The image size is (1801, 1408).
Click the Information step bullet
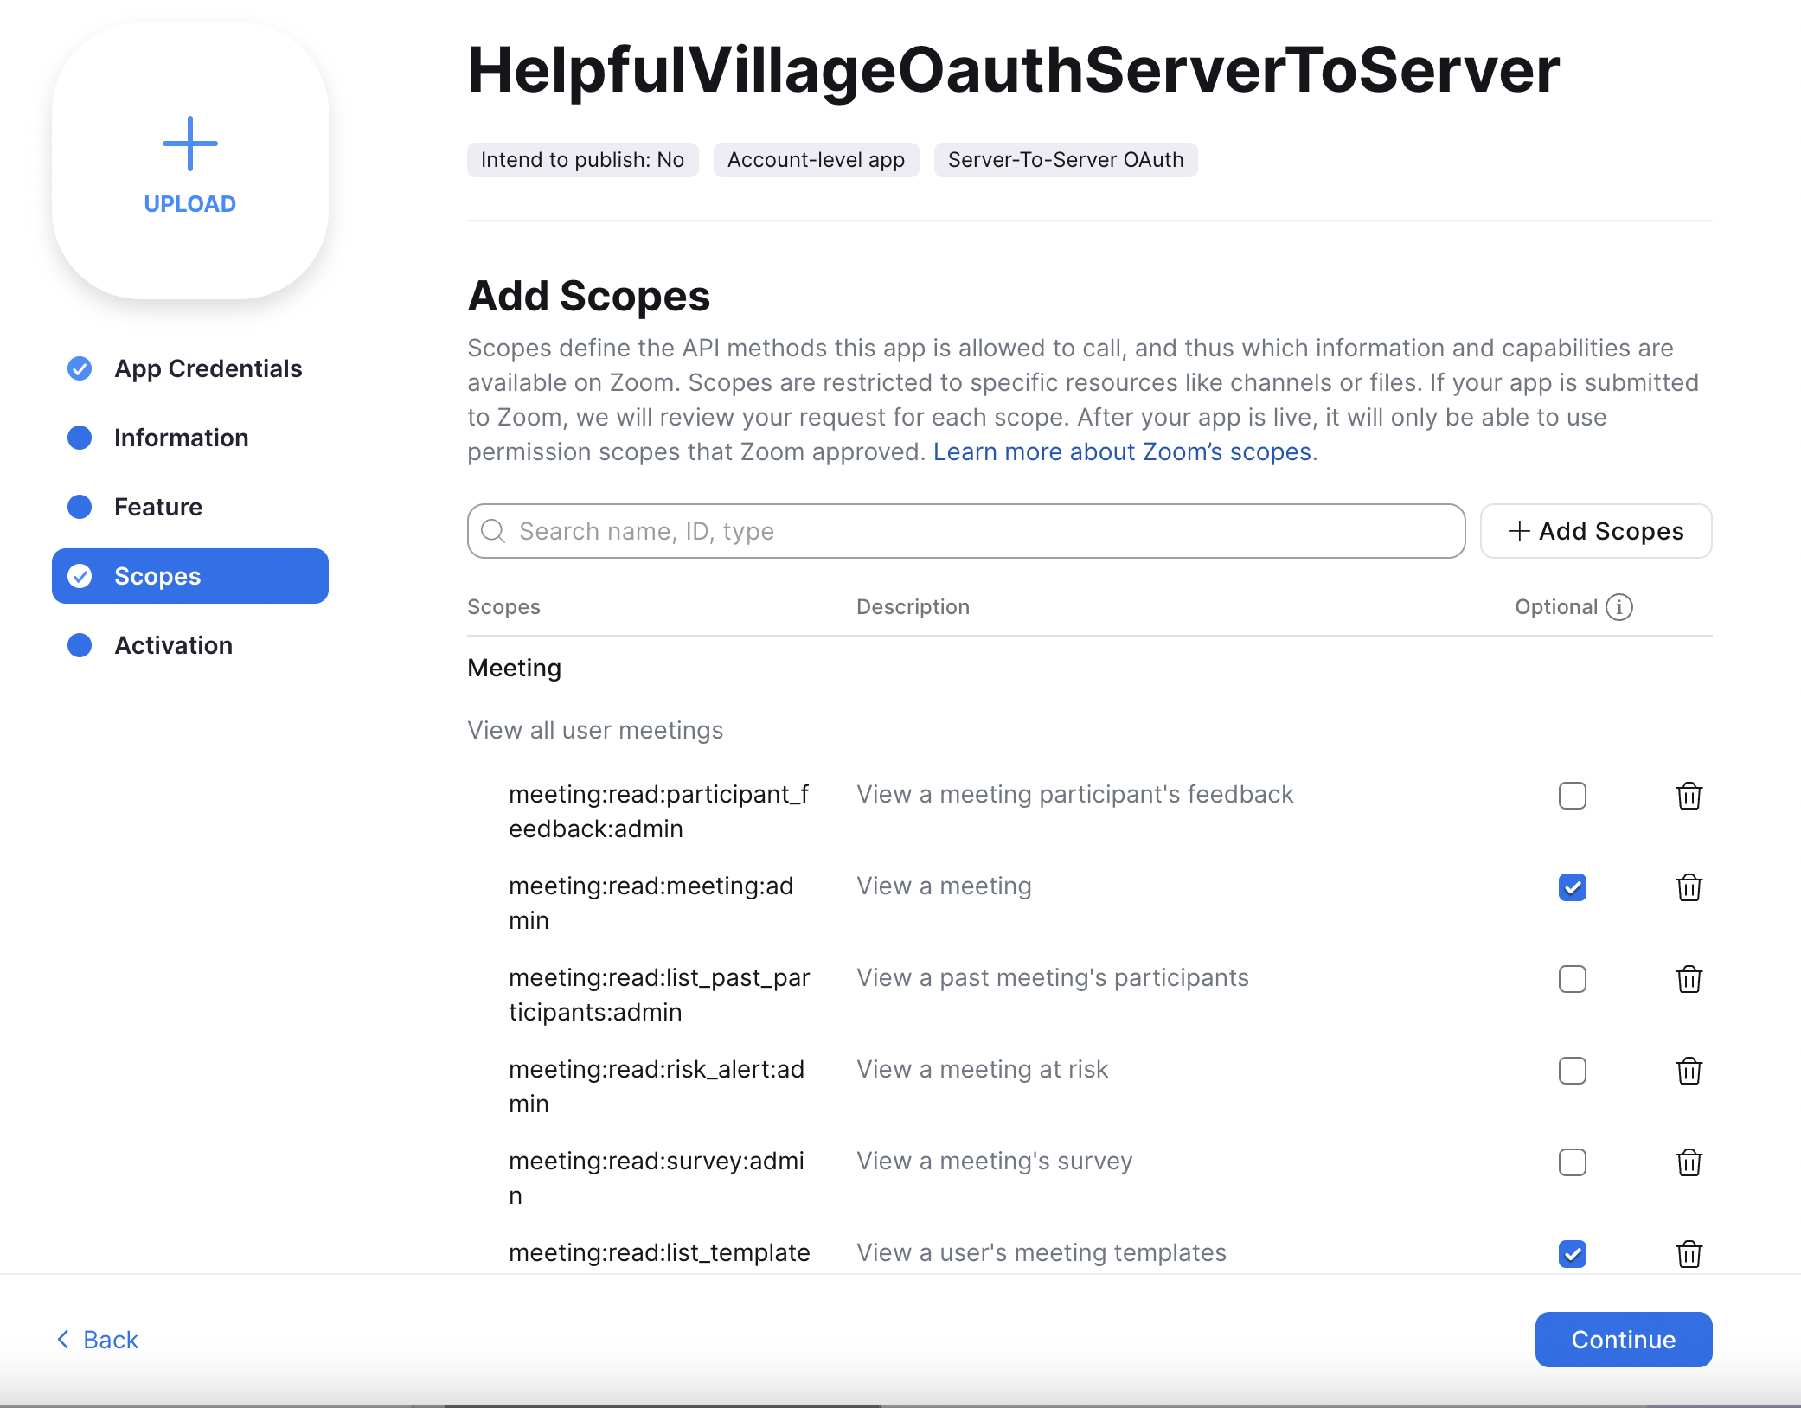click(x=80, y=438)
